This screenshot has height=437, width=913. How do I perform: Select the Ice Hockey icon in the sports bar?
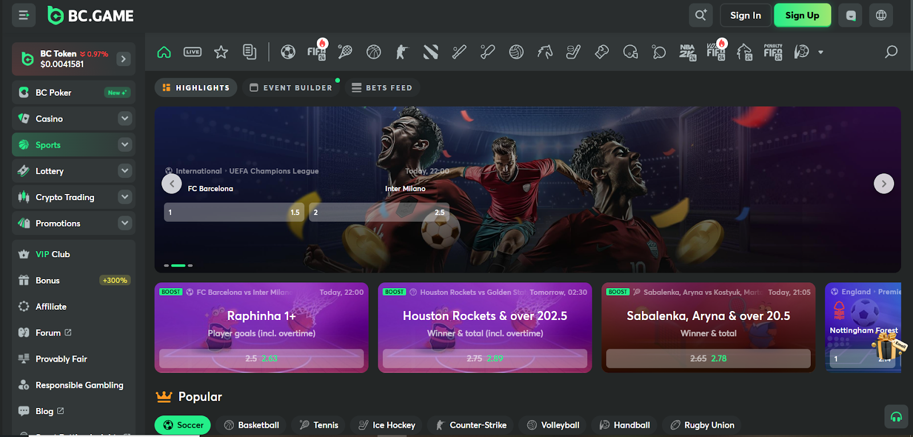573,52
